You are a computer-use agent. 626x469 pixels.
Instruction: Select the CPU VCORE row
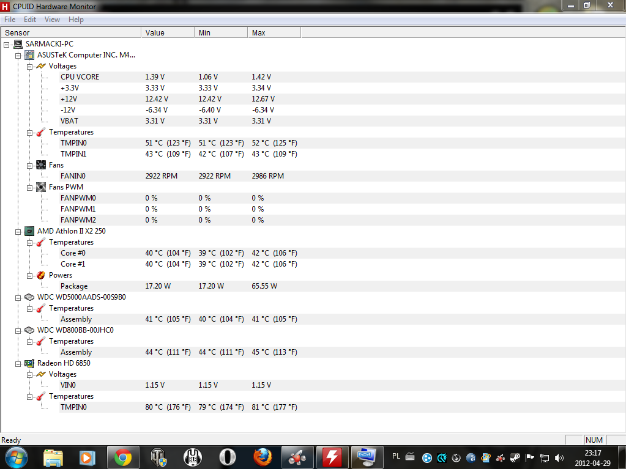80,77
